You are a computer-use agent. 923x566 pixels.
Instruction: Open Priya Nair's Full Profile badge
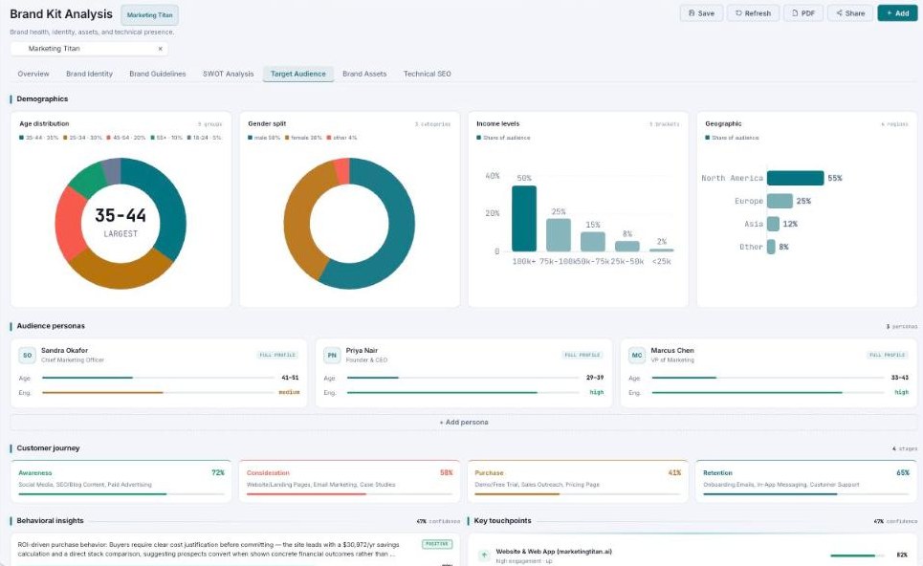[x=582, y=355]
